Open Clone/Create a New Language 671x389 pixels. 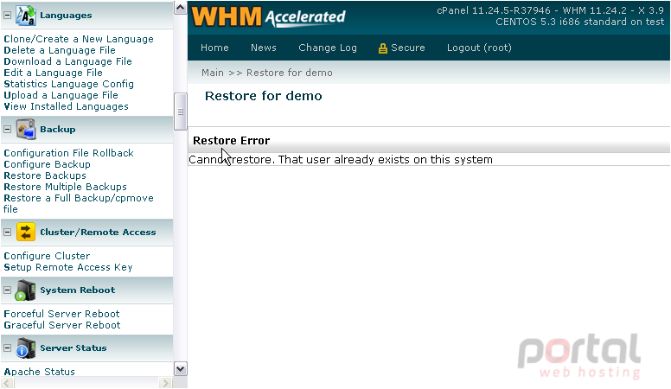[79, 39]
